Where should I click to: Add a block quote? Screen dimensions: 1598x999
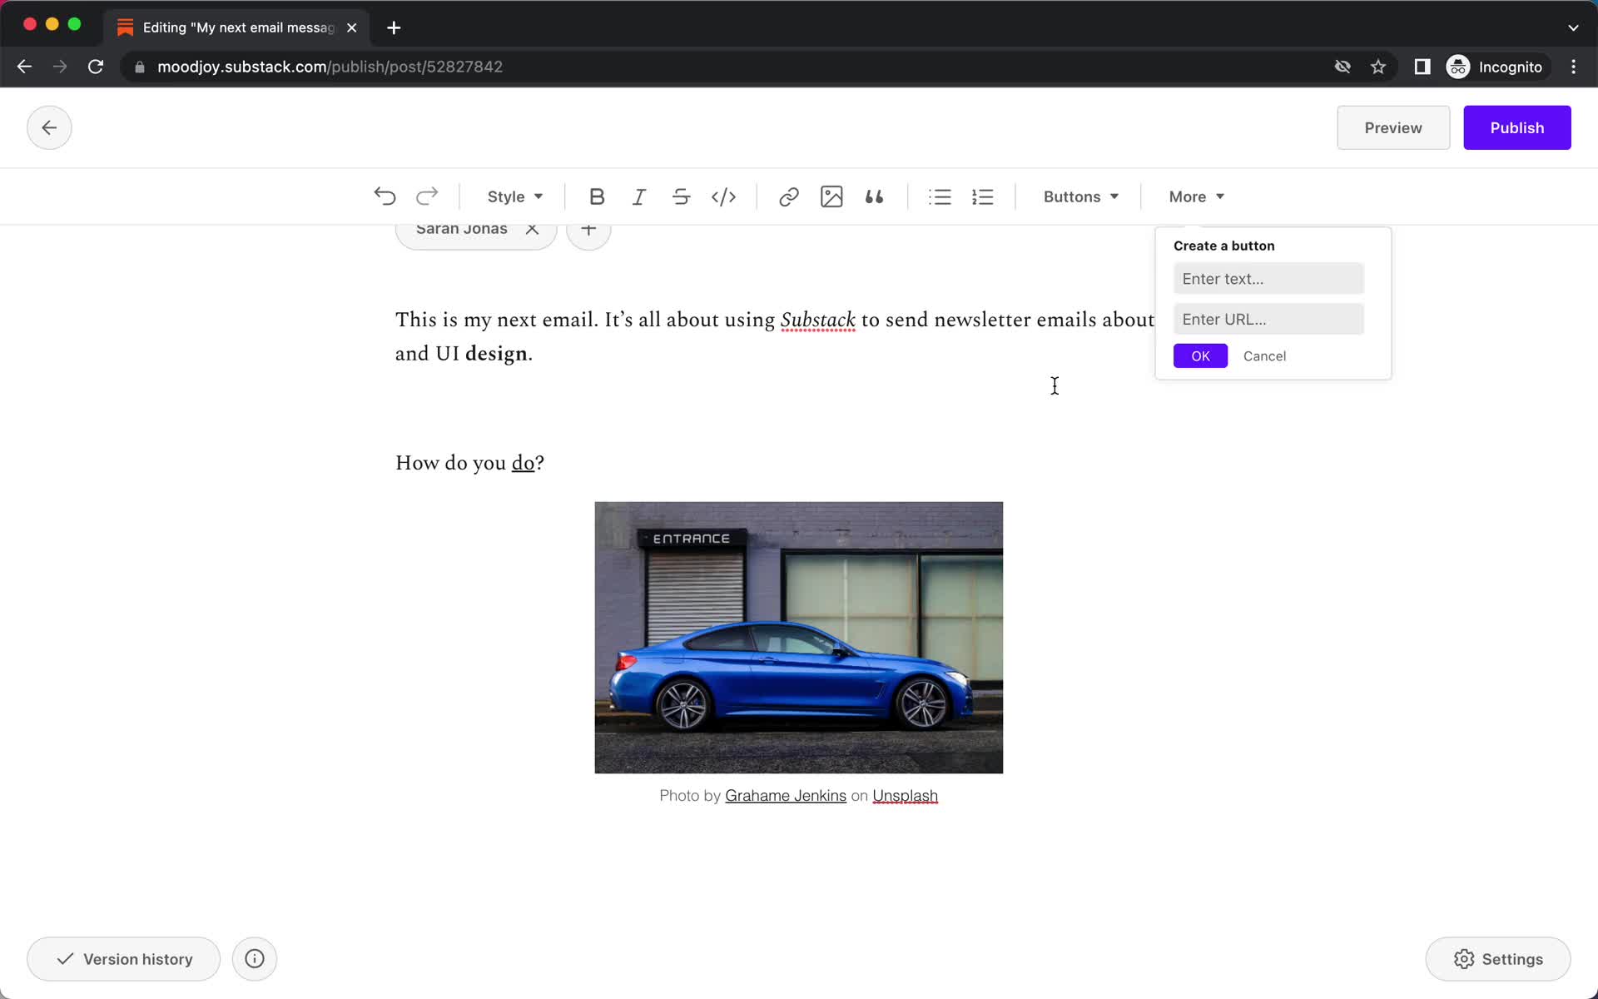tap(874, 196)
